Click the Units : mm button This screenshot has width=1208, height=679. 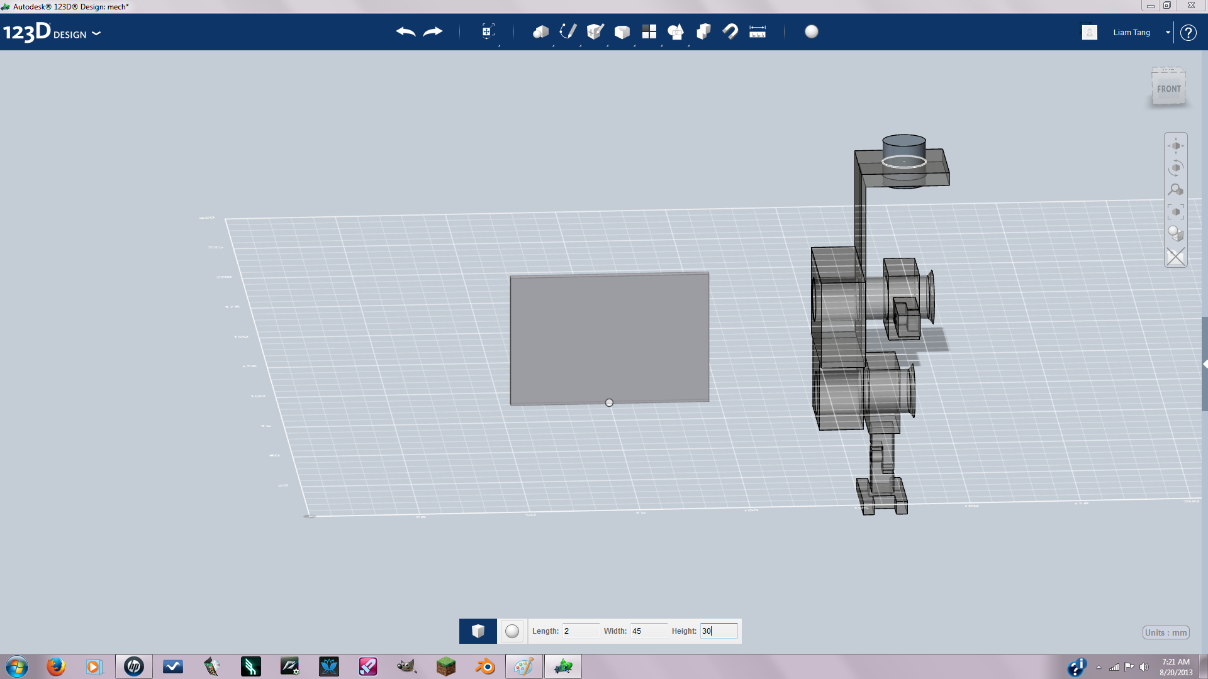[x=1166, y=632]
